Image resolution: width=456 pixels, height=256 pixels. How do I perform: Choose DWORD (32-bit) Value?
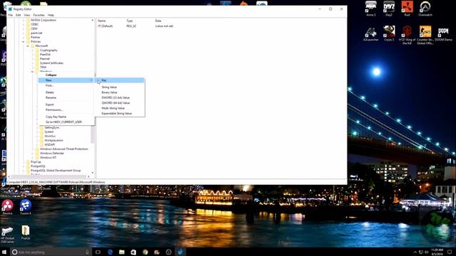120,98
